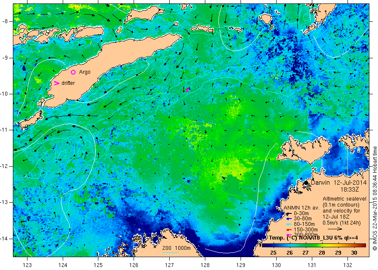
Task: Click the temperature color bar
Action: point(314,245)
